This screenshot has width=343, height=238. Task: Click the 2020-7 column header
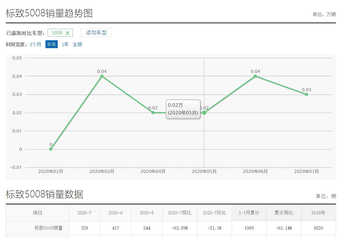click(x=85, y=213)
